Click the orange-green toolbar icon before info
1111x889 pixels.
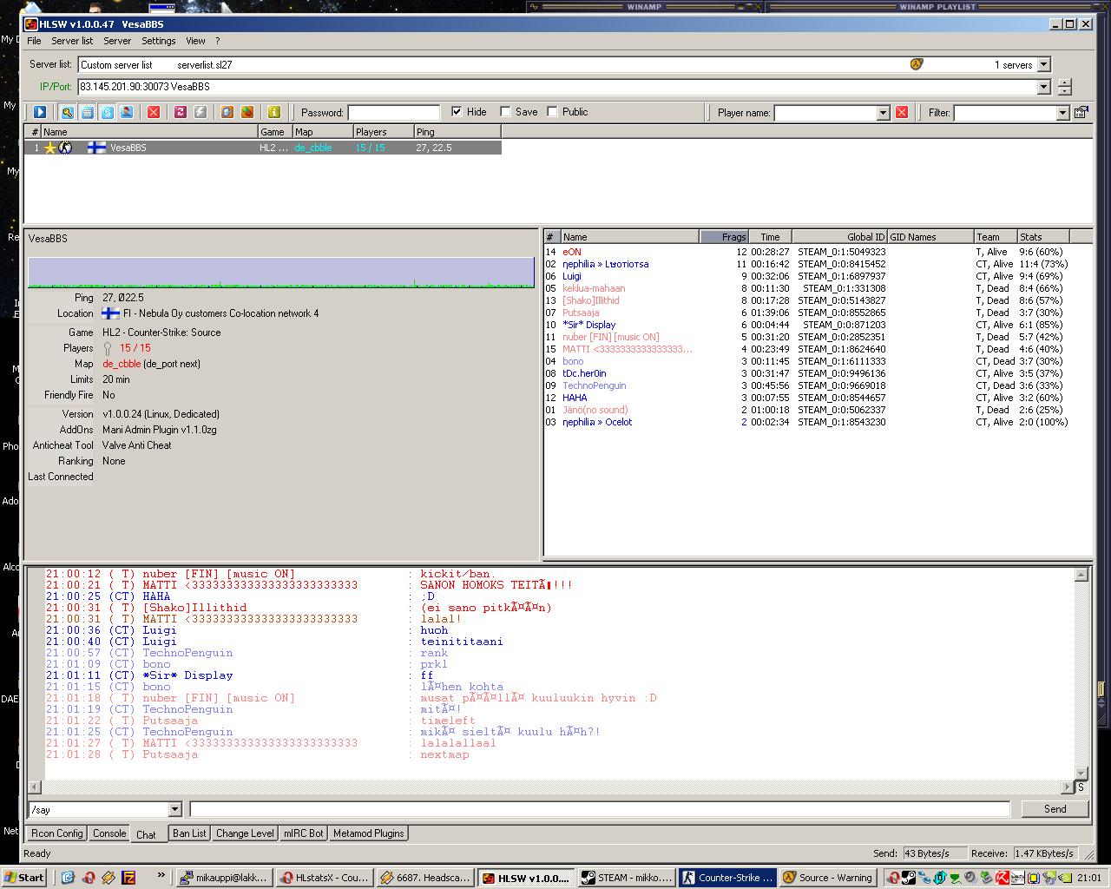247,112
